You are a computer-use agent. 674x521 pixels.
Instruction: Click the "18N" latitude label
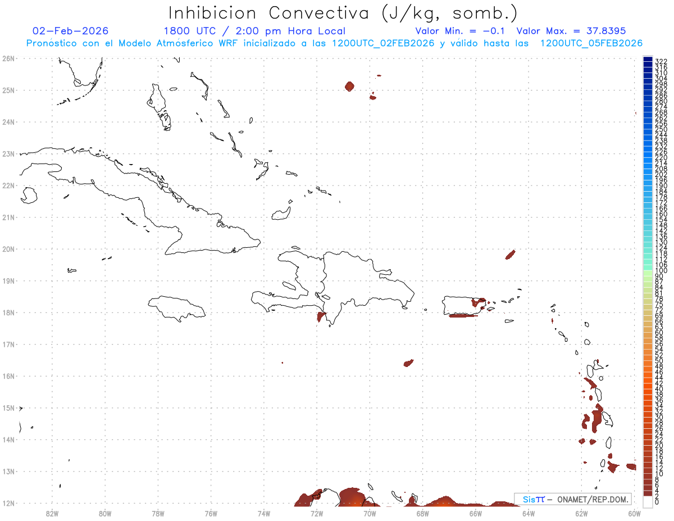pyautogui.click(x=8, y=312)
